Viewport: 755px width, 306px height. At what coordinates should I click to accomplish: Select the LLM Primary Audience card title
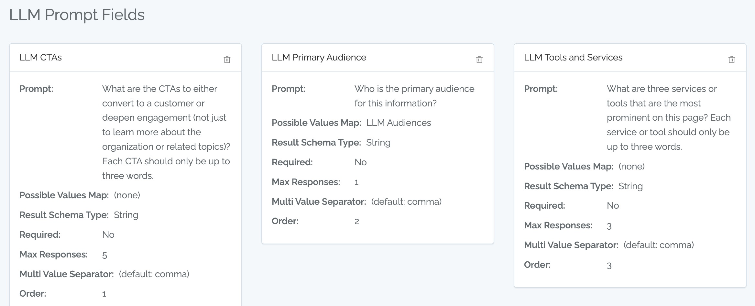319,58
